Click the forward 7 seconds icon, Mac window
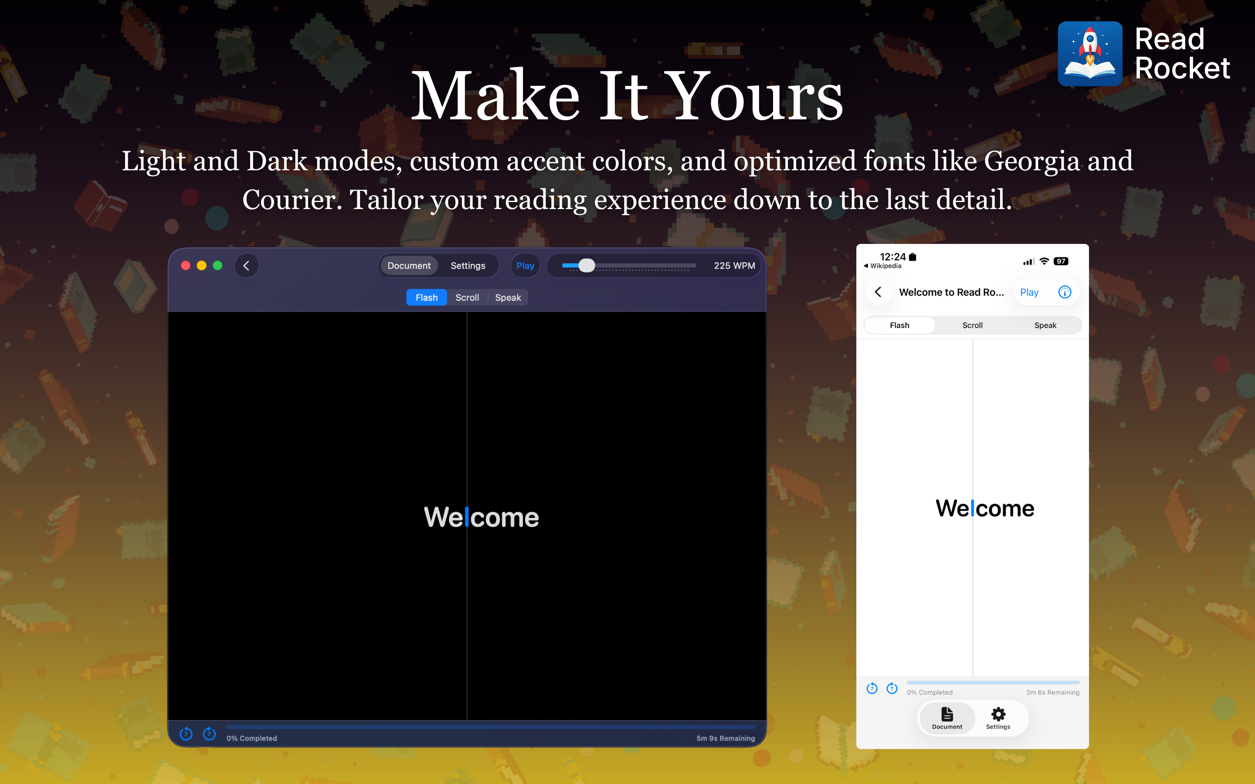Image resolution: width=1255 pixels, height=784 pixels. (x=209, y=734)
